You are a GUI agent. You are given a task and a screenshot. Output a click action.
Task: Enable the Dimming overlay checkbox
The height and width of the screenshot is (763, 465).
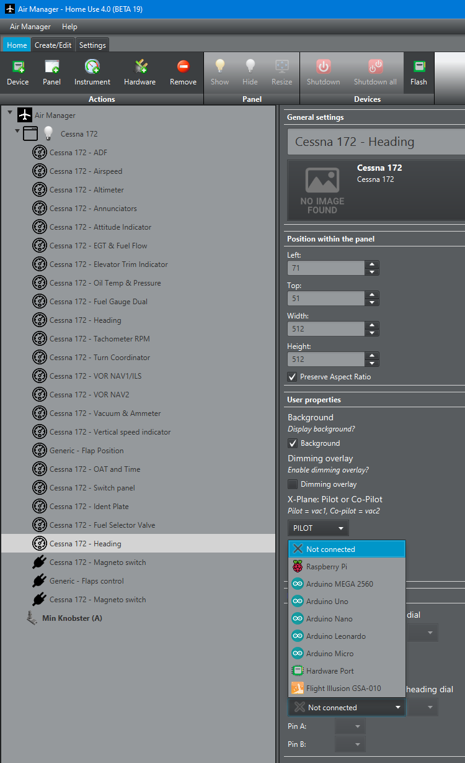pyautogui.click(x=293, y=484)
